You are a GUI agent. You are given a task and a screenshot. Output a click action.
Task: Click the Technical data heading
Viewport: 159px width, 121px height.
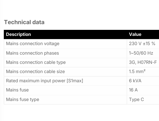[x=24, y=22]
